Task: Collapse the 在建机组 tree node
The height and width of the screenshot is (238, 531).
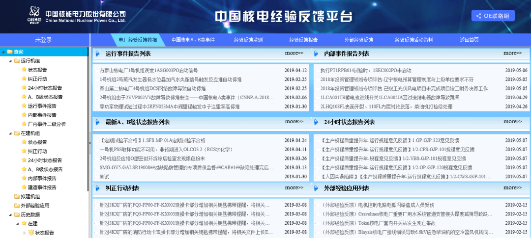Action: point(10,133)
